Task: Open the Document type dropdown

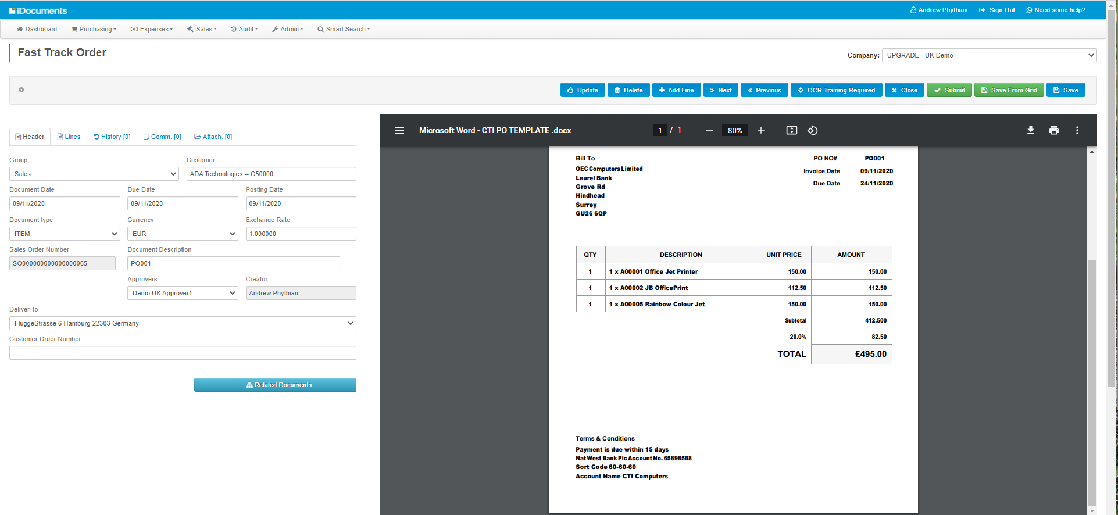Action: (x=65, y=234)
